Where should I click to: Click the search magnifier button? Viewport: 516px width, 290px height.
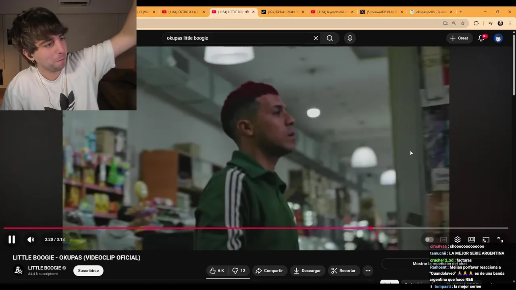point(330,38)
